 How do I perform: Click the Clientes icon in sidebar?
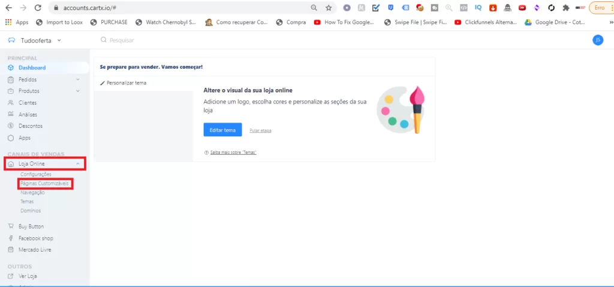(11, 103)
